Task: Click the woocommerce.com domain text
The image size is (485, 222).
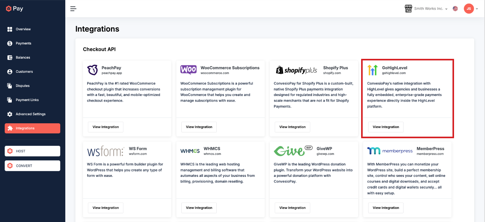Action: [x=215, y=73]
